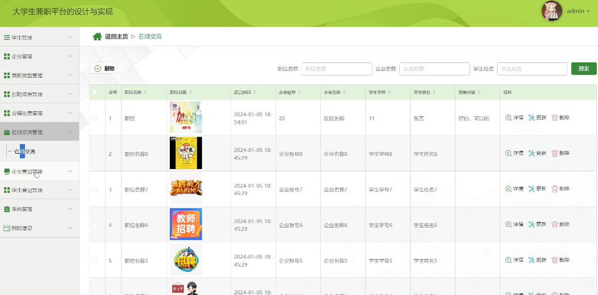Viewport: 598px width, 295px height.
Task: Click the student name 张艺
Action: point(419,119)
